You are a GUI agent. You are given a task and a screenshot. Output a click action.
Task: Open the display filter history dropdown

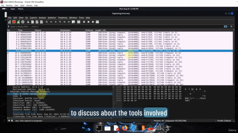point(229,27)
